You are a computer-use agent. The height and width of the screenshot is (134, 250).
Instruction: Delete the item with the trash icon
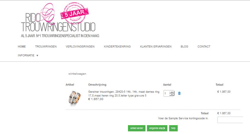click(x=180, y=94)
